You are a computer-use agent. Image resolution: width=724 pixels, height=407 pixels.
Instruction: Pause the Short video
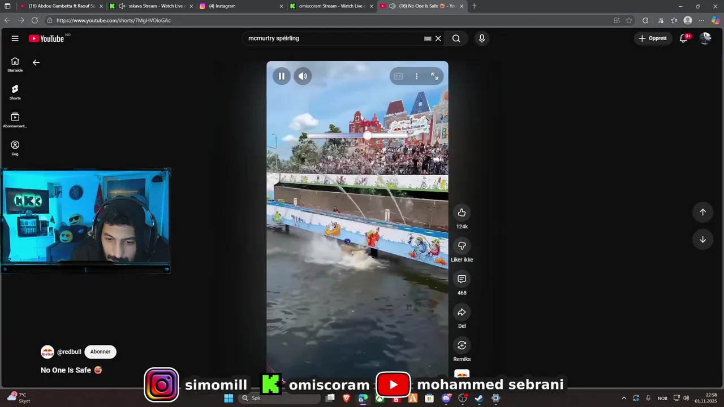tap(282, 76)
